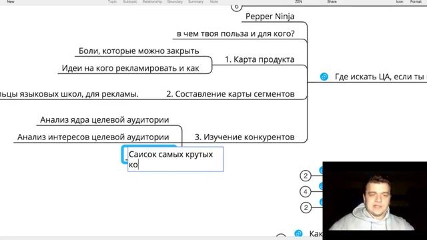Enter ZEN mode from the toolbar

point(298,1)
